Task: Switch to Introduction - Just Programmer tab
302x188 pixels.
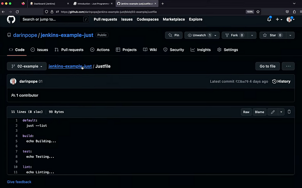Action: (x=93, y=3)
